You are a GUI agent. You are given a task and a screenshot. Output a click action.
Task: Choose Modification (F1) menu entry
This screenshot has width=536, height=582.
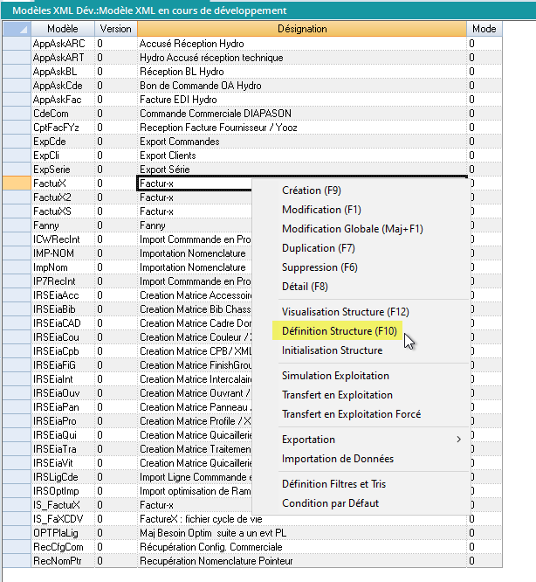(323, 210)
